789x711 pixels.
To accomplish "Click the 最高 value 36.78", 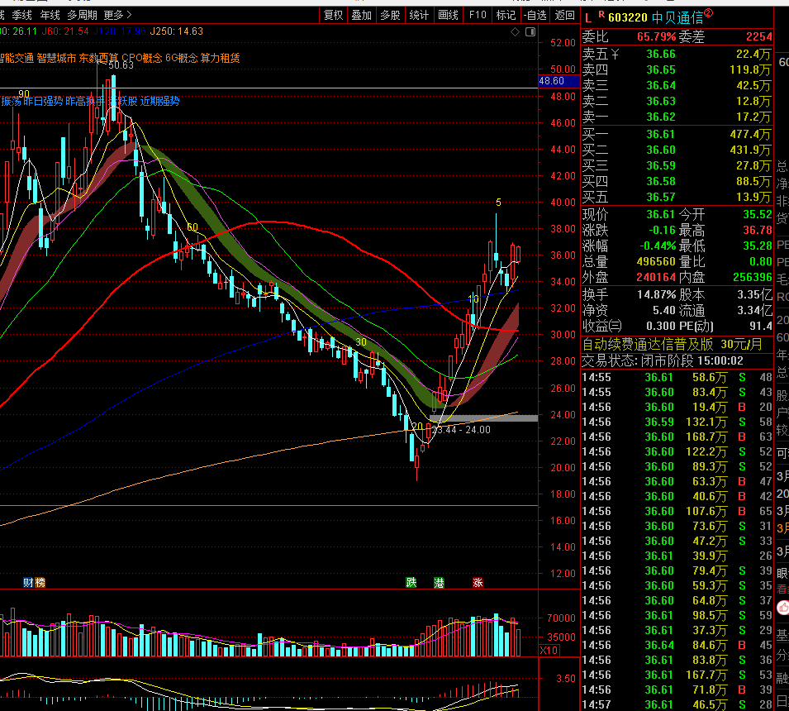I will coord(758,230).
